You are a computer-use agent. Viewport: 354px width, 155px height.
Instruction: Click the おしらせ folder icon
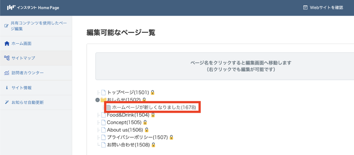(104, 100)
